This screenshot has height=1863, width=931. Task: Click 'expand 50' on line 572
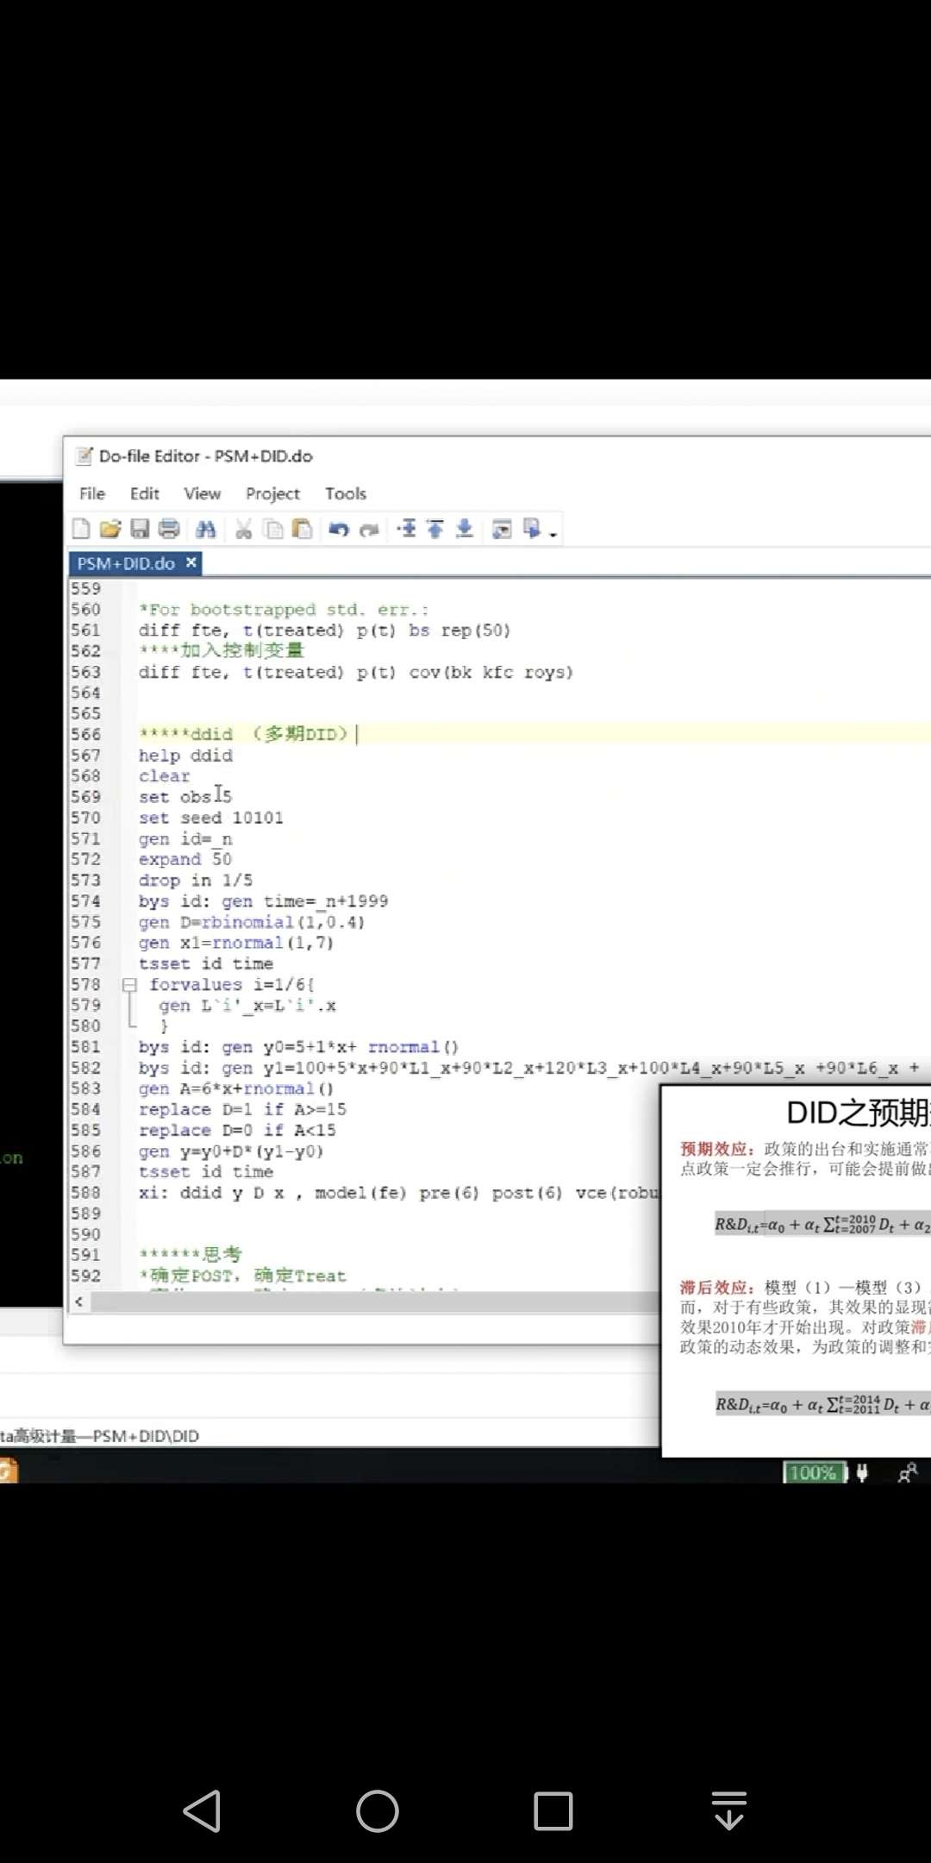(x=185, y=859)
